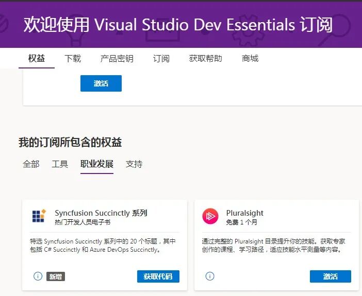Open info icon on Pluralsight card
The height and width of the screenshot is (296, 362).
point(210,276)
